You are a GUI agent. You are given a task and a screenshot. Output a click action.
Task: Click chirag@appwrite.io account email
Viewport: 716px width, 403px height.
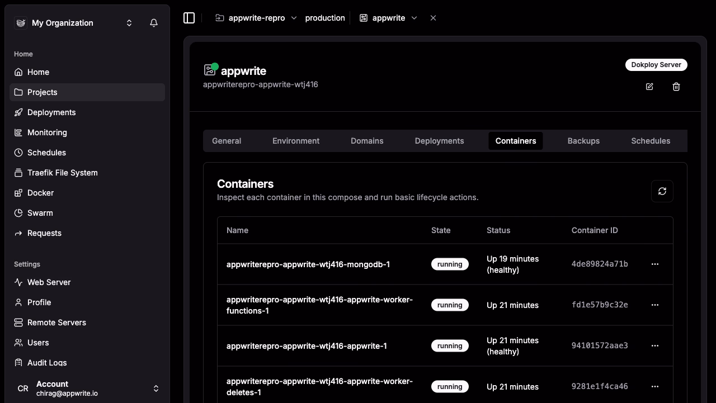[x=67, y=393]
